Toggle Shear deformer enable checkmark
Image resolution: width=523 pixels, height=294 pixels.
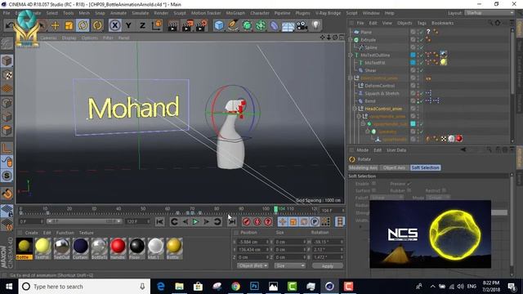(422, 70)
